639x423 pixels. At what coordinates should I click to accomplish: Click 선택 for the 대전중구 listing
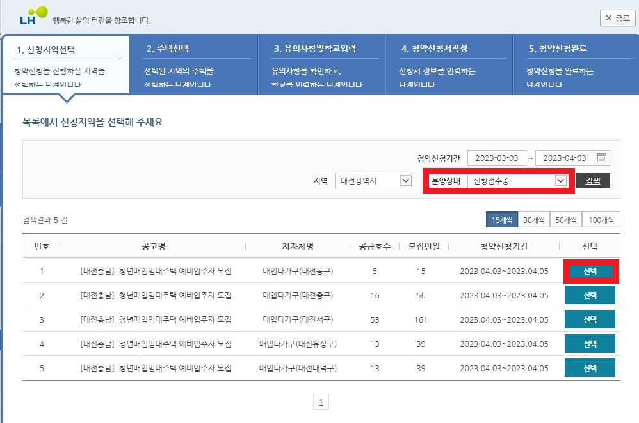tap(590, 295)
